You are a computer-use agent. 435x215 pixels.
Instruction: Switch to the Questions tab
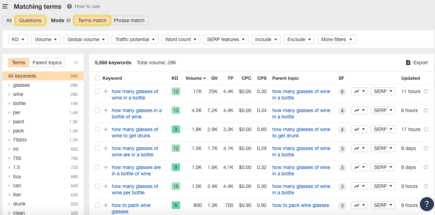[x=30, y=20]
